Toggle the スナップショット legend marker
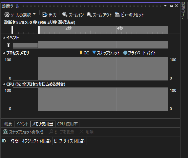Screen dimensions: 188x158 94,52
